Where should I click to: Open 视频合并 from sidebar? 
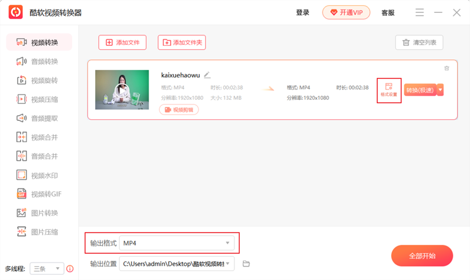(x=39, y=137)
